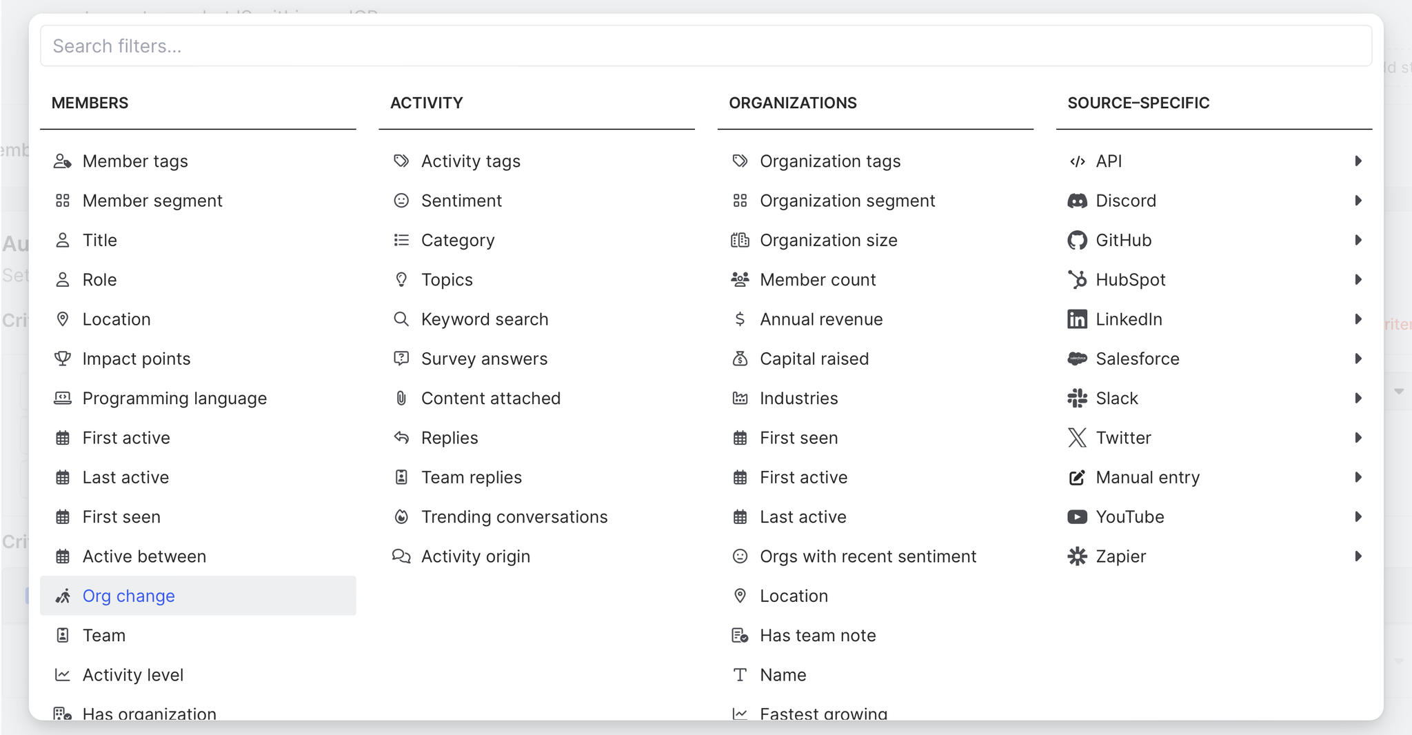Click the Impact points trophy icon
1412x735 pixels.
[63, 359]
